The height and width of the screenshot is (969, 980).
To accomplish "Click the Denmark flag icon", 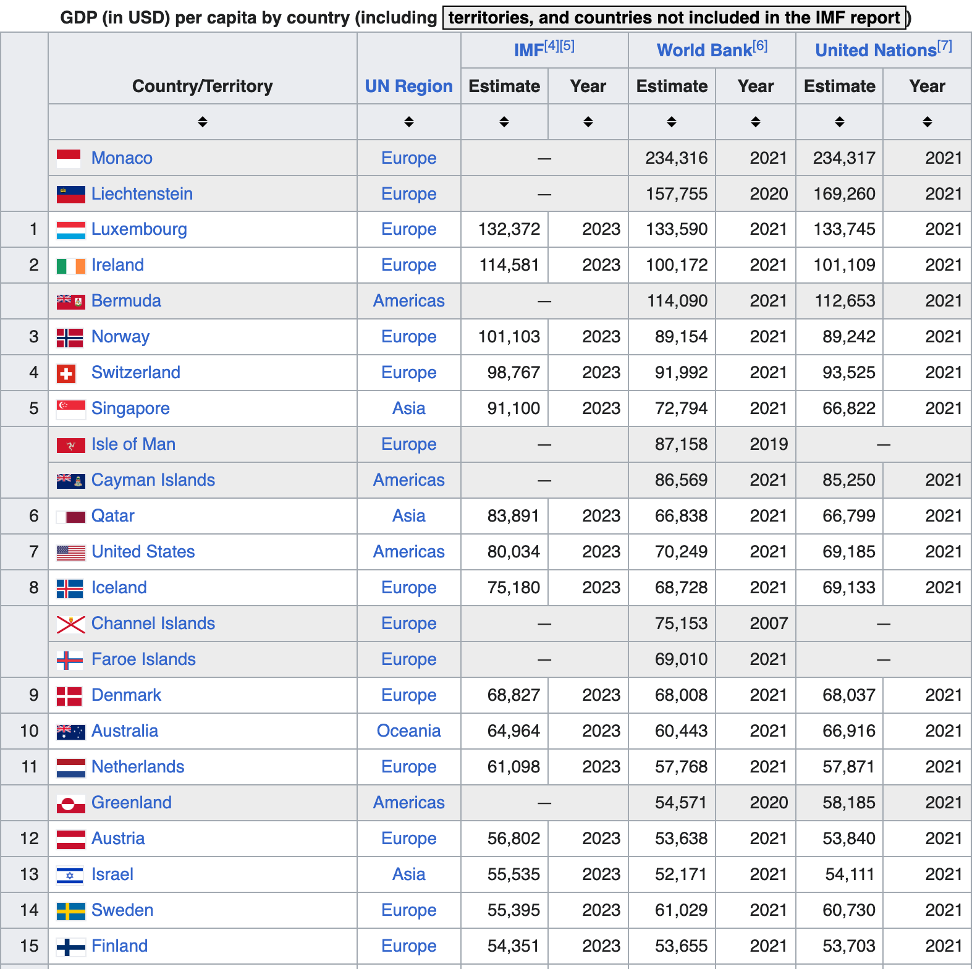I will click(x=69, y=696).
